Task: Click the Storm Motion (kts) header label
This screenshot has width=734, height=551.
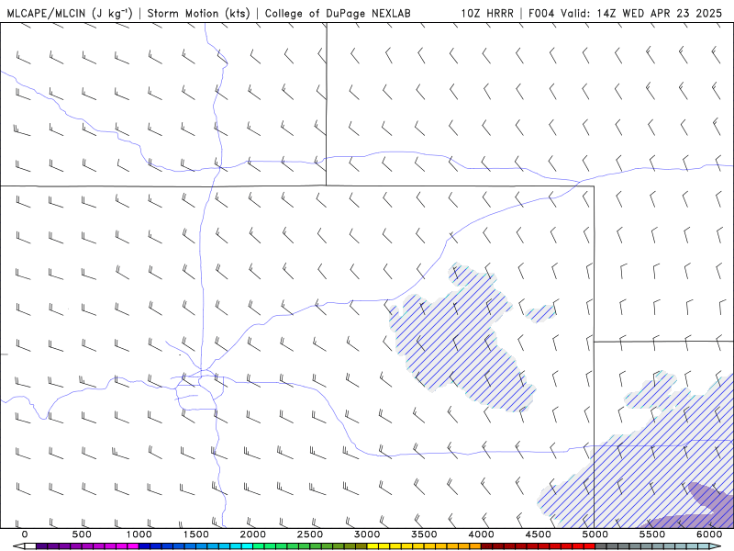Action: point(199,13)
